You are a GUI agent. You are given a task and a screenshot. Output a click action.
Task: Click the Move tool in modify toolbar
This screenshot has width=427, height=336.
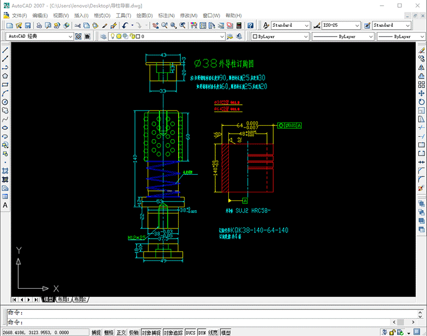(x=421, y=93)
